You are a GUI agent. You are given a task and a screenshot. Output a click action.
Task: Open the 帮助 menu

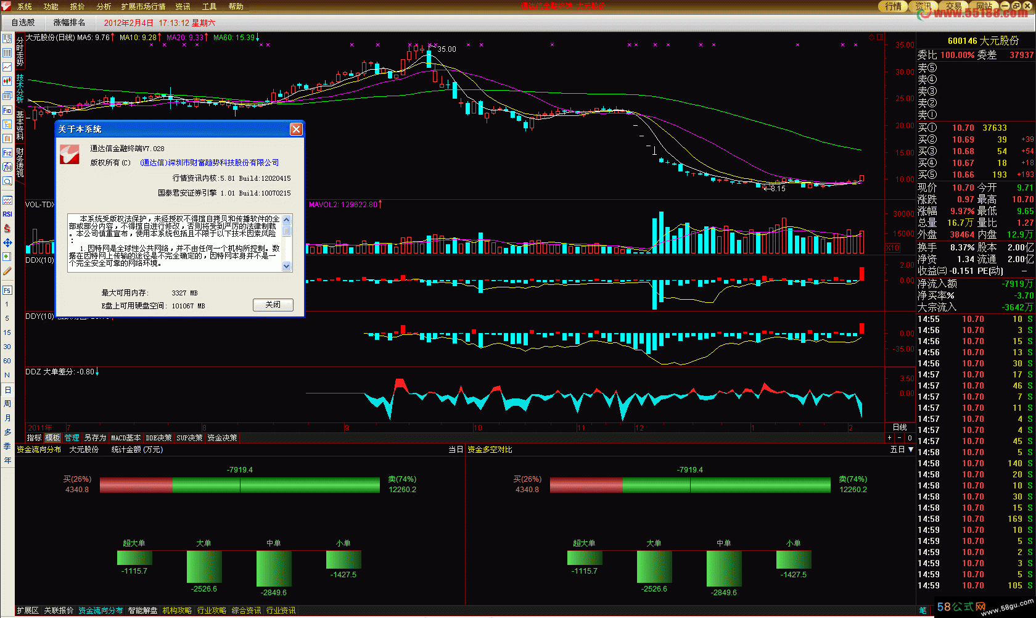(236, 7)
